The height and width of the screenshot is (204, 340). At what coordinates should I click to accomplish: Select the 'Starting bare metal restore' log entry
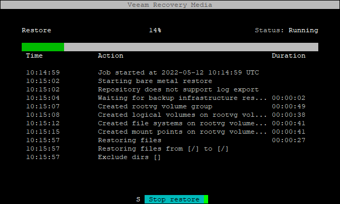(166, 81)
